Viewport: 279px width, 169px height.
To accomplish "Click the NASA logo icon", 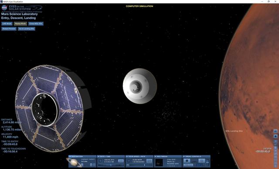I will (4, 7).
